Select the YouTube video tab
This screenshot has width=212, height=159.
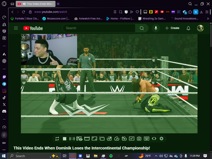[36, 4]
